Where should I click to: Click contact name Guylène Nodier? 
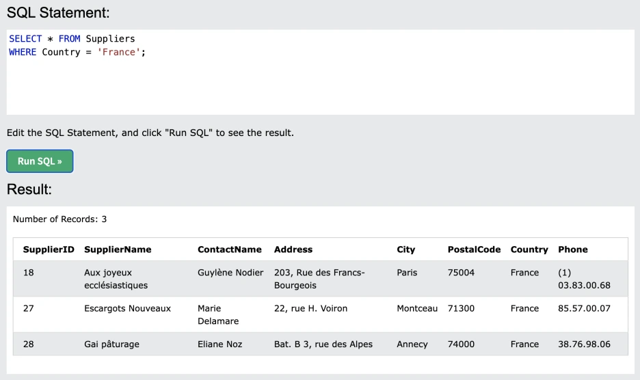pyautogui.click(x=230, y=273)
